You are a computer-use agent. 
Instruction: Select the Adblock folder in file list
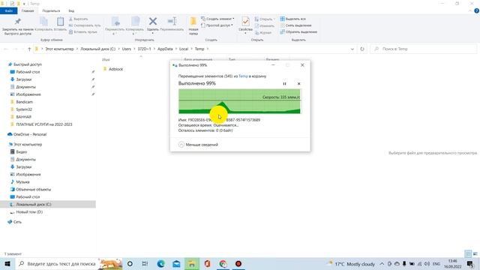point(113,69)
